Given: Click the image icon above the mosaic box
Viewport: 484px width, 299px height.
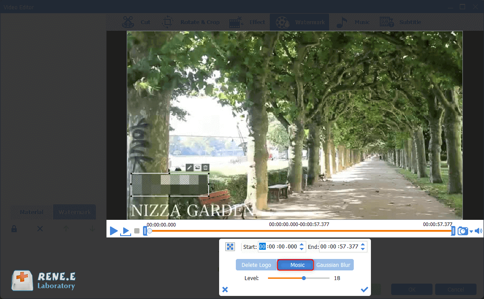Looking at the screenshot, I should [198, 168].
